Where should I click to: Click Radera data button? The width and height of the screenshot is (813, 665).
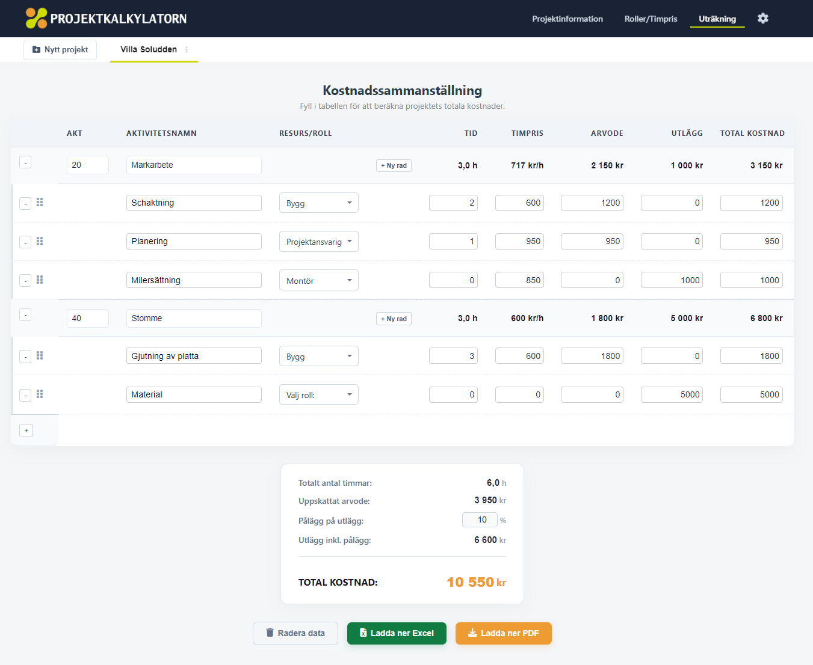tap(295, 633)
